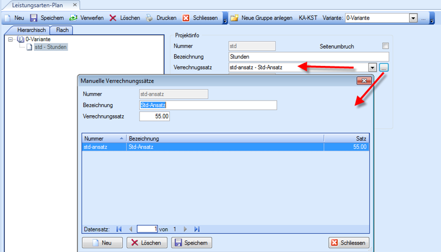
Task: Click the Projektinfo Nummer field
Action: click(x=252, y=46)
